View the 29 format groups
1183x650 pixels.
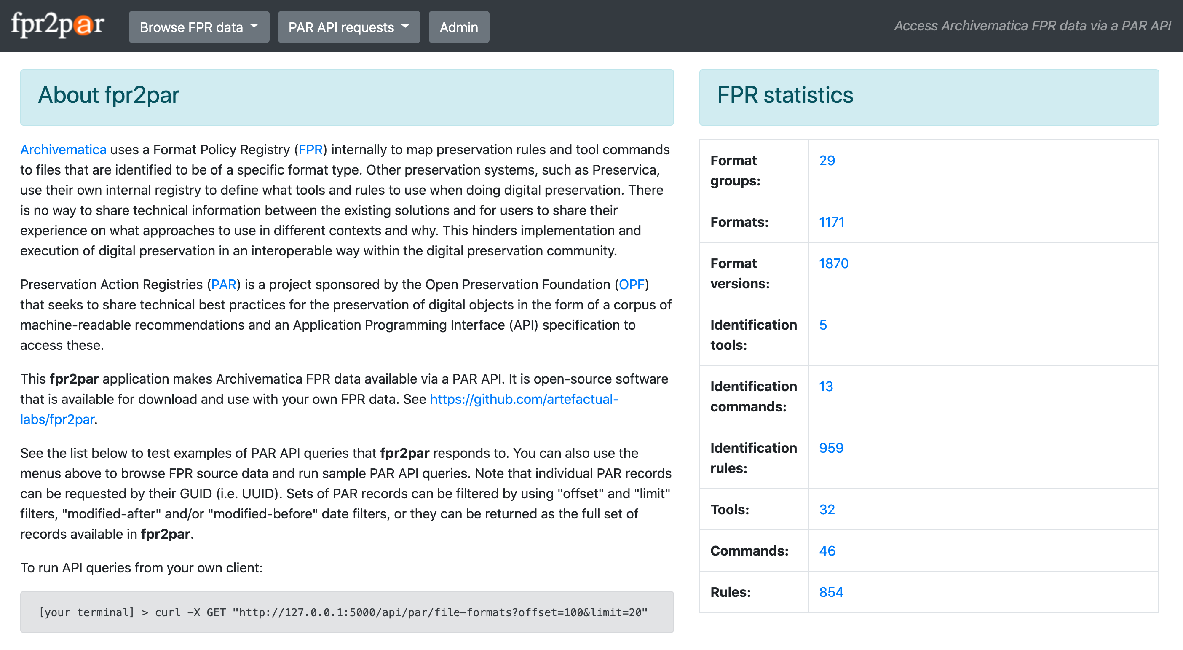827,160
